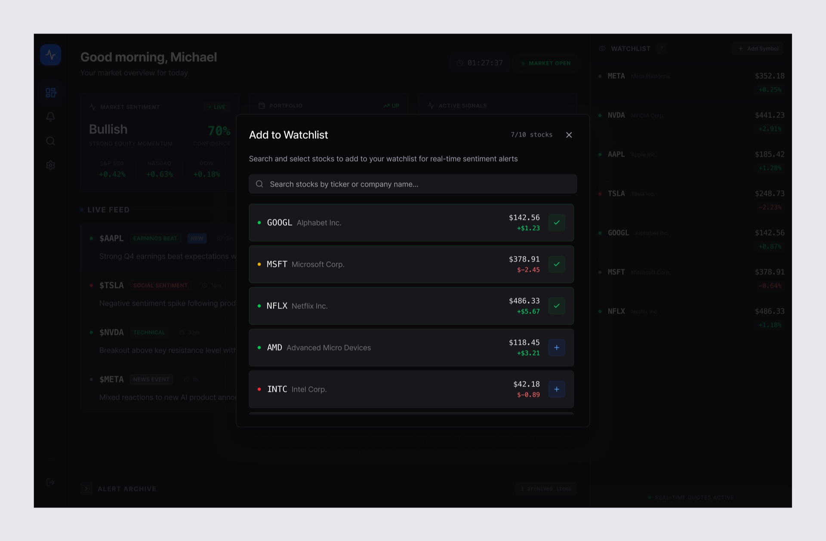Open settings from the sidebar gear
This screenshot has width=826, height=541.
[51, 165]
